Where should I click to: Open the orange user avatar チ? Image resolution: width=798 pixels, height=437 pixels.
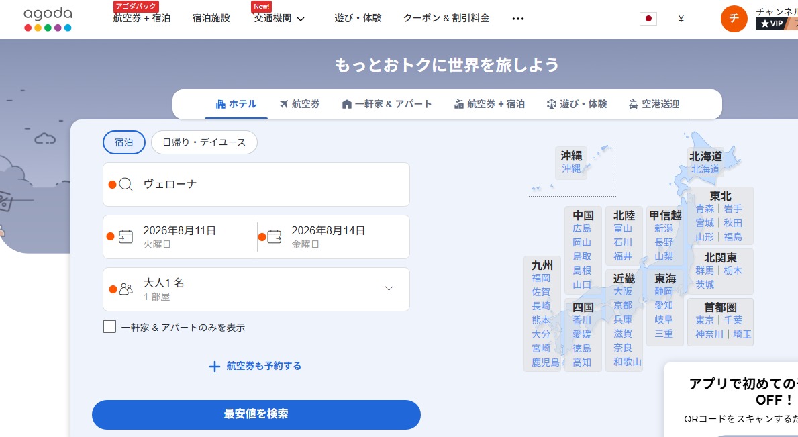coord(734,19)
